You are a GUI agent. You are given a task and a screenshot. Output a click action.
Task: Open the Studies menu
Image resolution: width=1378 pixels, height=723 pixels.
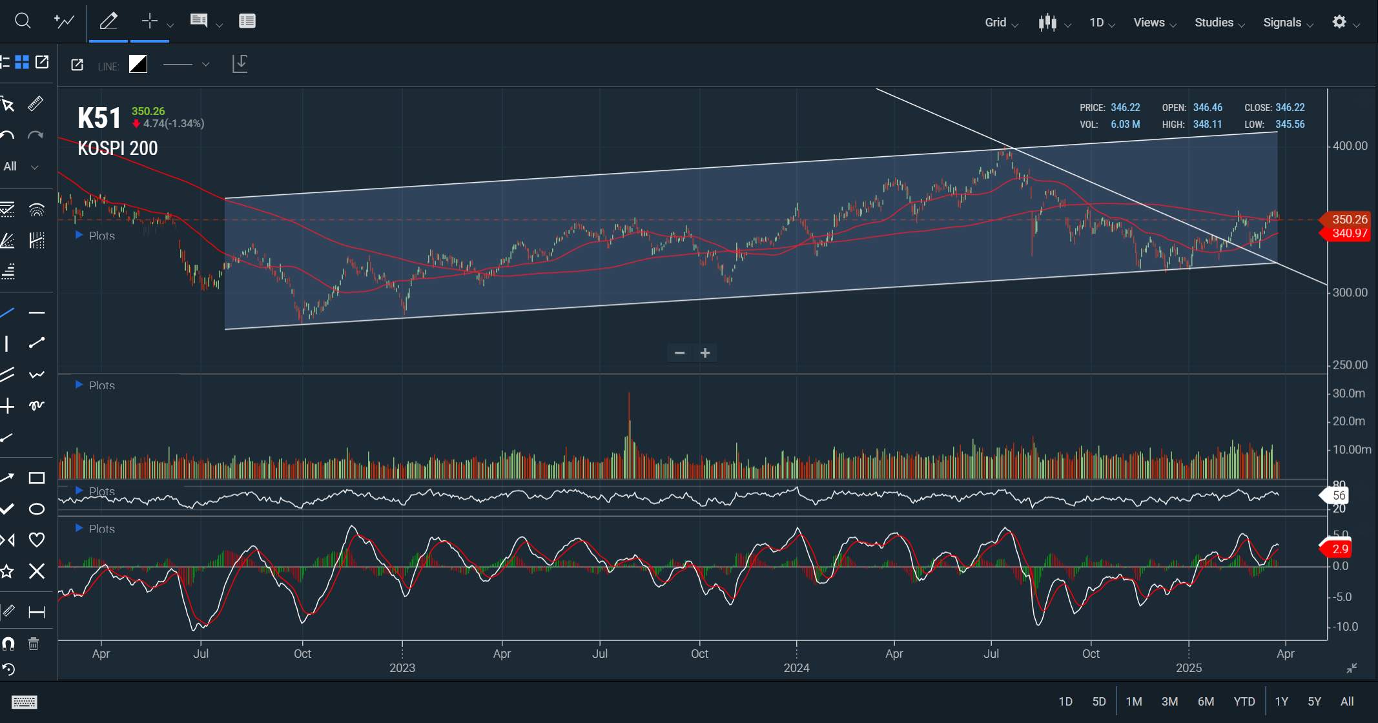click(1220, 23)
